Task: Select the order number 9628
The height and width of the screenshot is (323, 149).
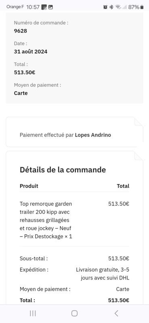Action: pyautogui.click(x=21, y=31)
